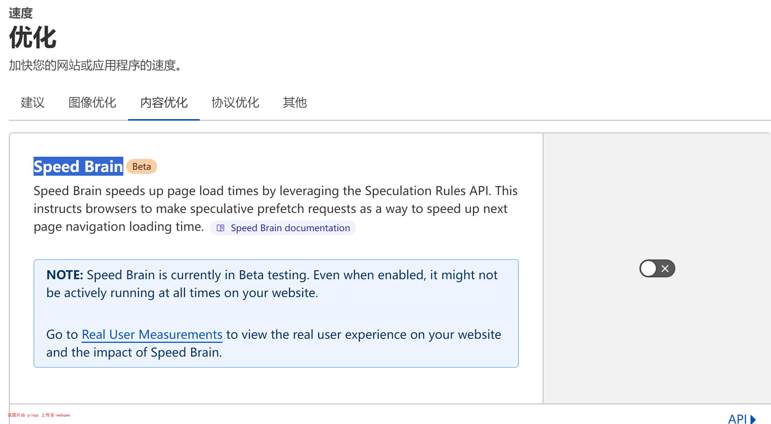Image resolution: width=771 pixels, height=424 pixels.
Task: Go to the 协议优化 tab
Action: click(235, 102)
